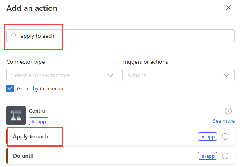This screenshot has height=167, width=242.
Task: Click the In-app badge under Control
Action: point(39,121)
